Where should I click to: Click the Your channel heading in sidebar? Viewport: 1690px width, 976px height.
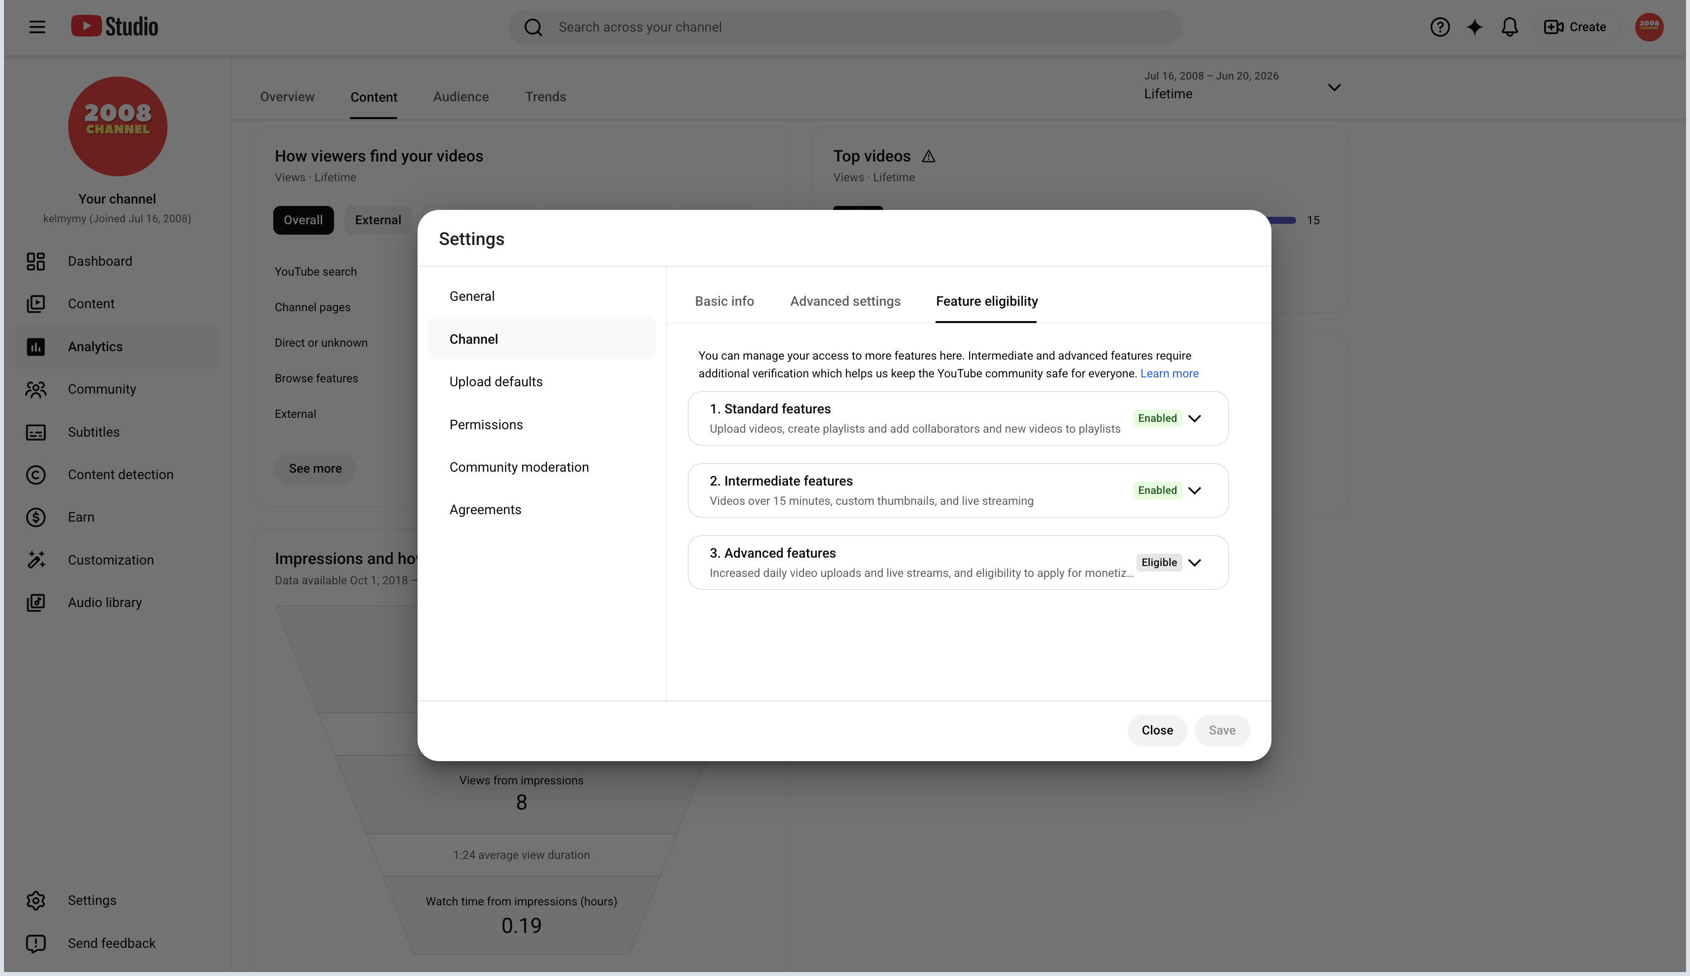point(117,199)
